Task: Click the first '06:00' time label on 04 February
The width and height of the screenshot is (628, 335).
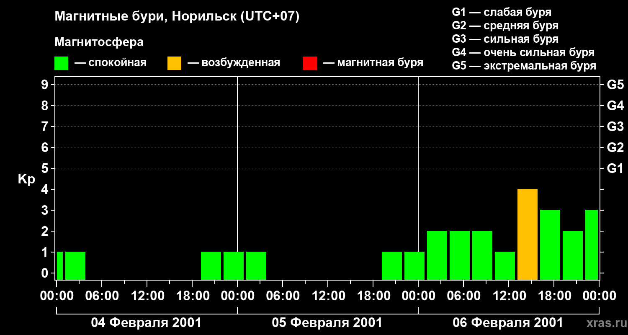Action: [102, 296]
